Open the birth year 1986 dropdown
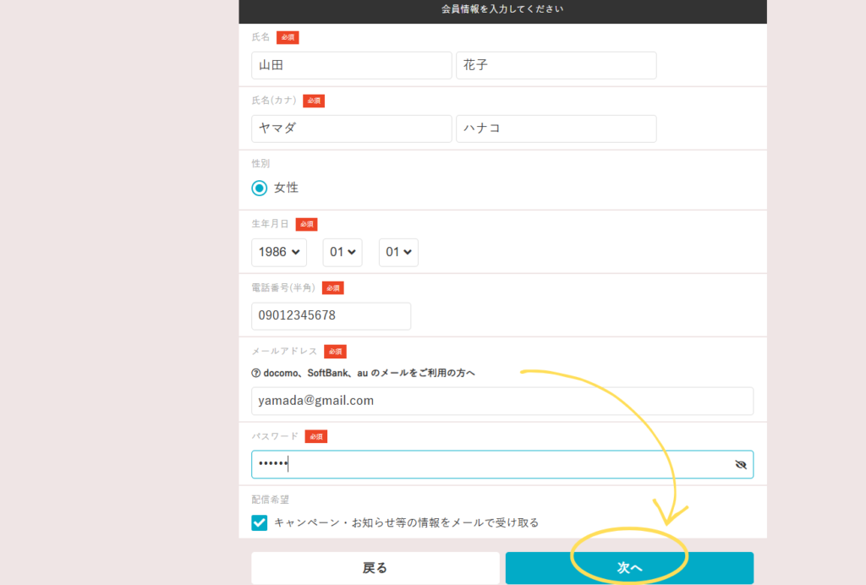Image resolution: width=866 pixels, height=585 pixels. tap(279, 252)
